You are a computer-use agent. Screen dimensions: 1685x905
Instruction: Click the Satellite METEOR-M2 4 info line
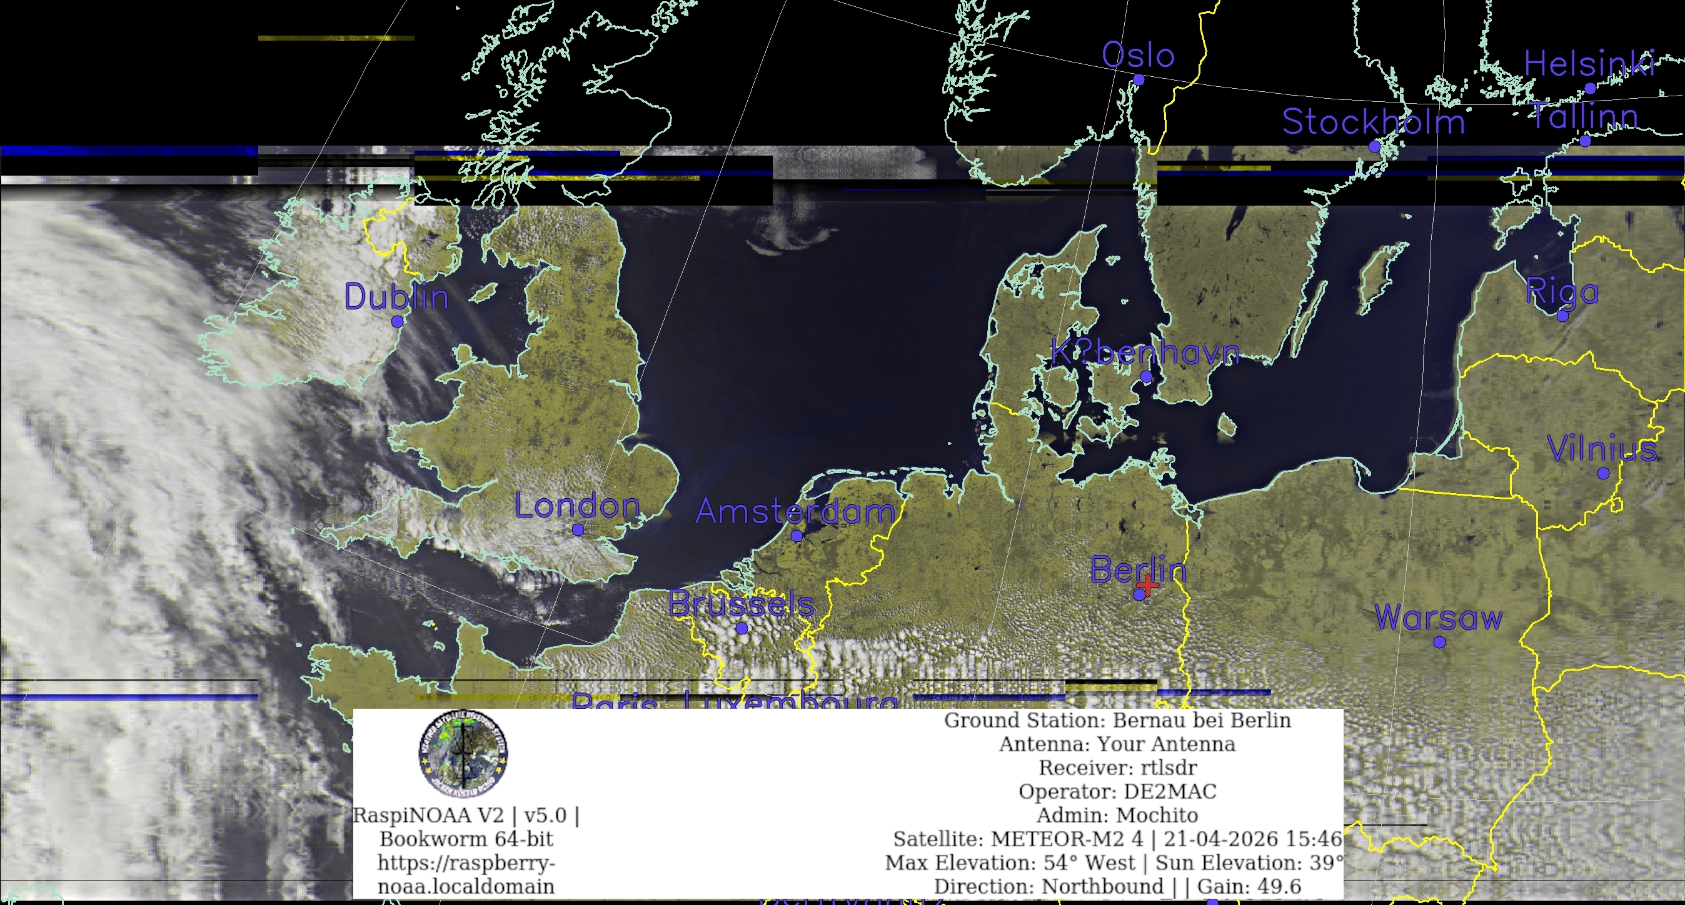click(x=1117, y=838)
